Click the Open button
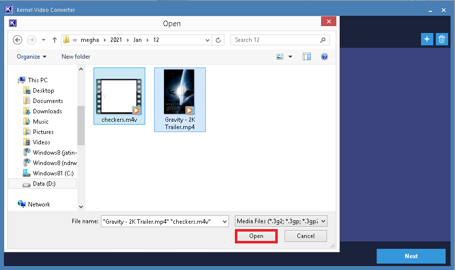 click(x=256, y=236)
